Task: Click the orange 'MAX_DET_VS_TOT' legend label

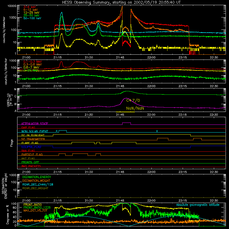Action: pyautogui.click(x=35, y=210)
